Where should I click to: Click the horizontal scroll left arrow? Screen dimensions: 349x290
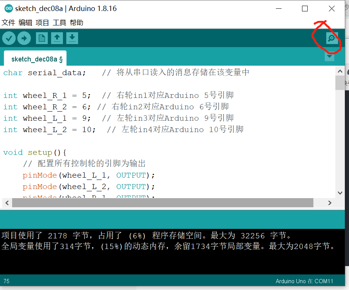click(x=7, y=203)
